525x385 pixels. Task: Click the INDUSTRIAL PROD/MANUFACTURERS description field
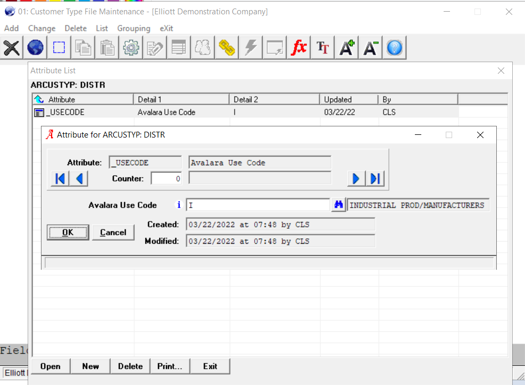click(418, 205)
